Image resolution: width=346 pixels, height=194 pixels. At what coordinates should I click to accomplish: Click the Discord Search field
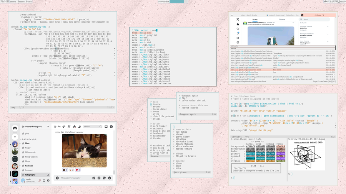pyautogui.click(x=93, y=127)
